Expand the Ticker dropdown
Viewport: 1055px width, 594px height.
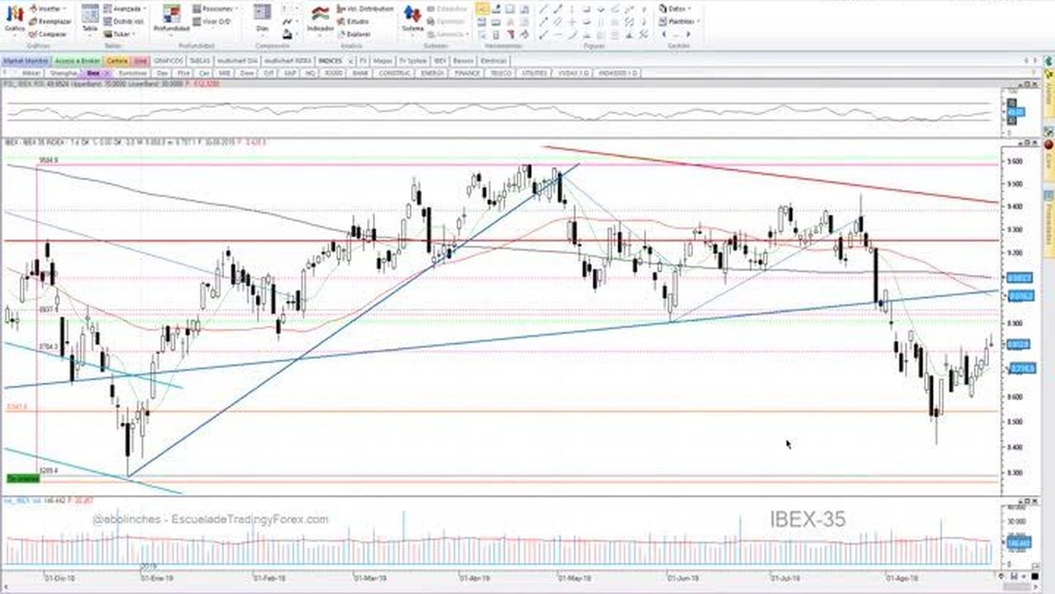tap(120, 35)
